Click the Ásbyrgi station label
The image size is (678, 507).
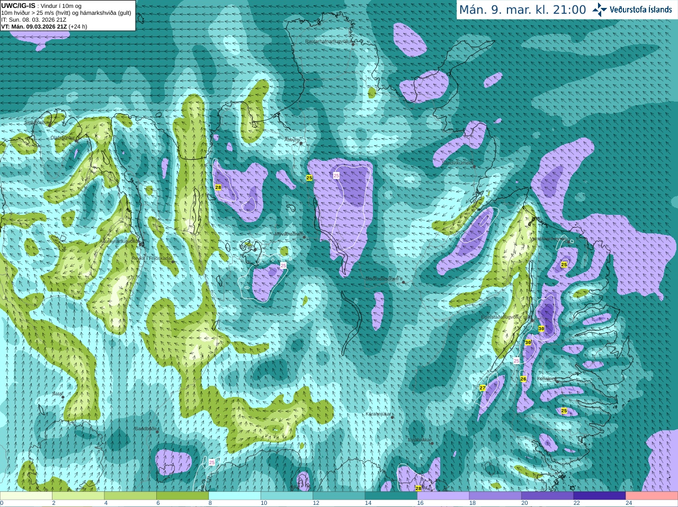pos(292,140)
